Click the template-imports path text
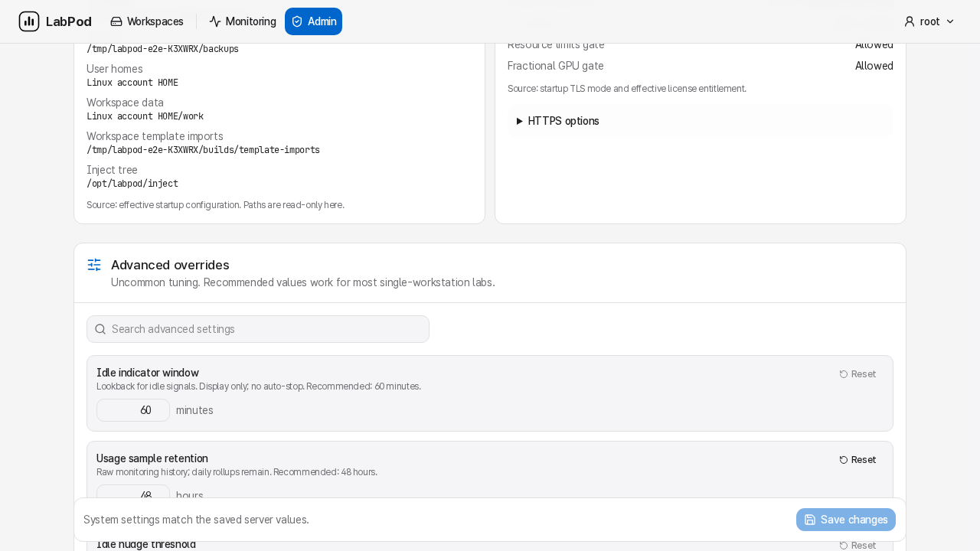This screenshot has height=551, width=980. (x=203, y=150)
